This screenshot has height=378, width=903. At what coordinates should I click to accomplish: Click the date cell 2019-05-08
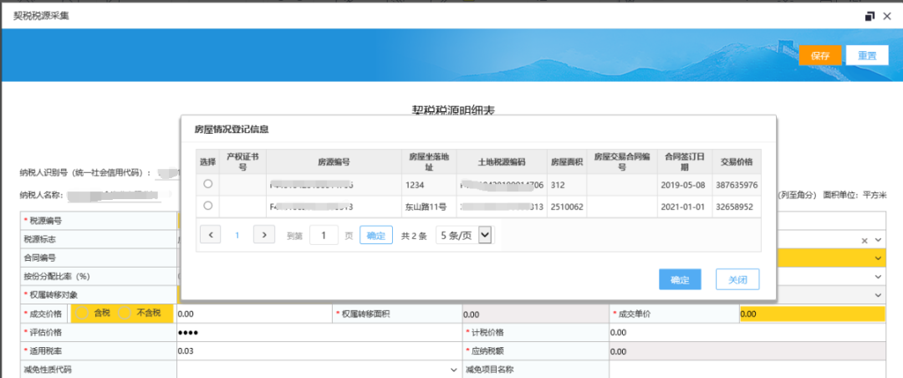tap(685, 185)
